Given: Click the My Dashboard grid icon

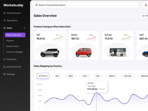Looking at the screenshot, I should (4, 13).
